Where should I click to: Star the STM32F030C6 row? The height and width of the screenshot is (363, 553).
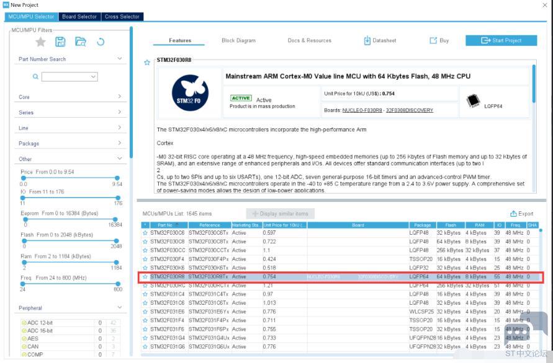click(145, 233)
